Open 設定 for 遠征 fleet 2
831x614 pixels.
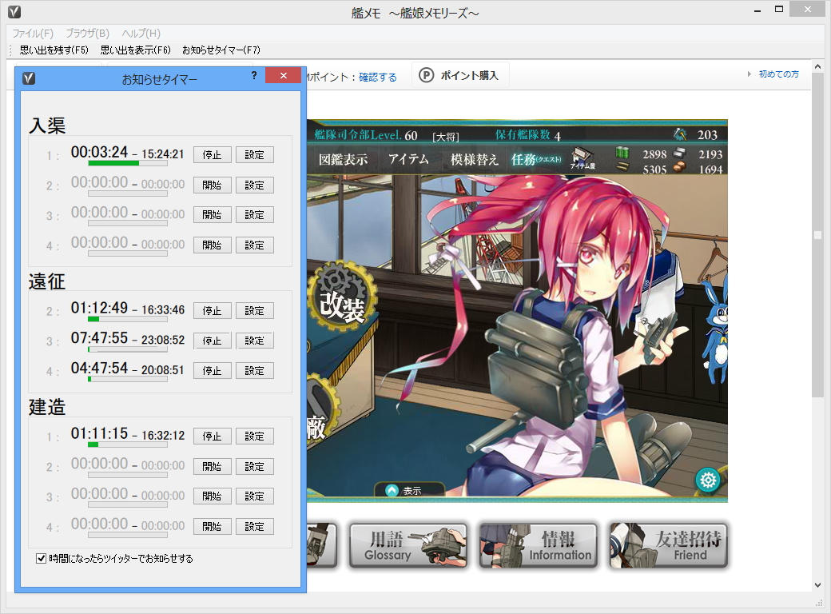click(254, 311)
